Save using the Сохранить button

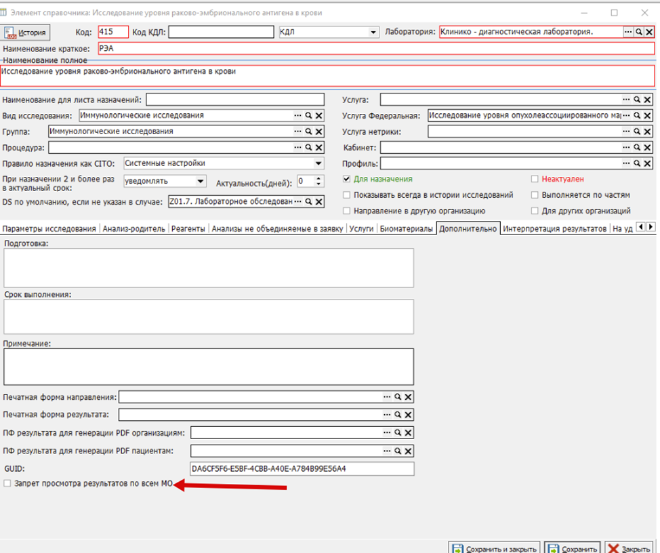click(x=573, y=548)
